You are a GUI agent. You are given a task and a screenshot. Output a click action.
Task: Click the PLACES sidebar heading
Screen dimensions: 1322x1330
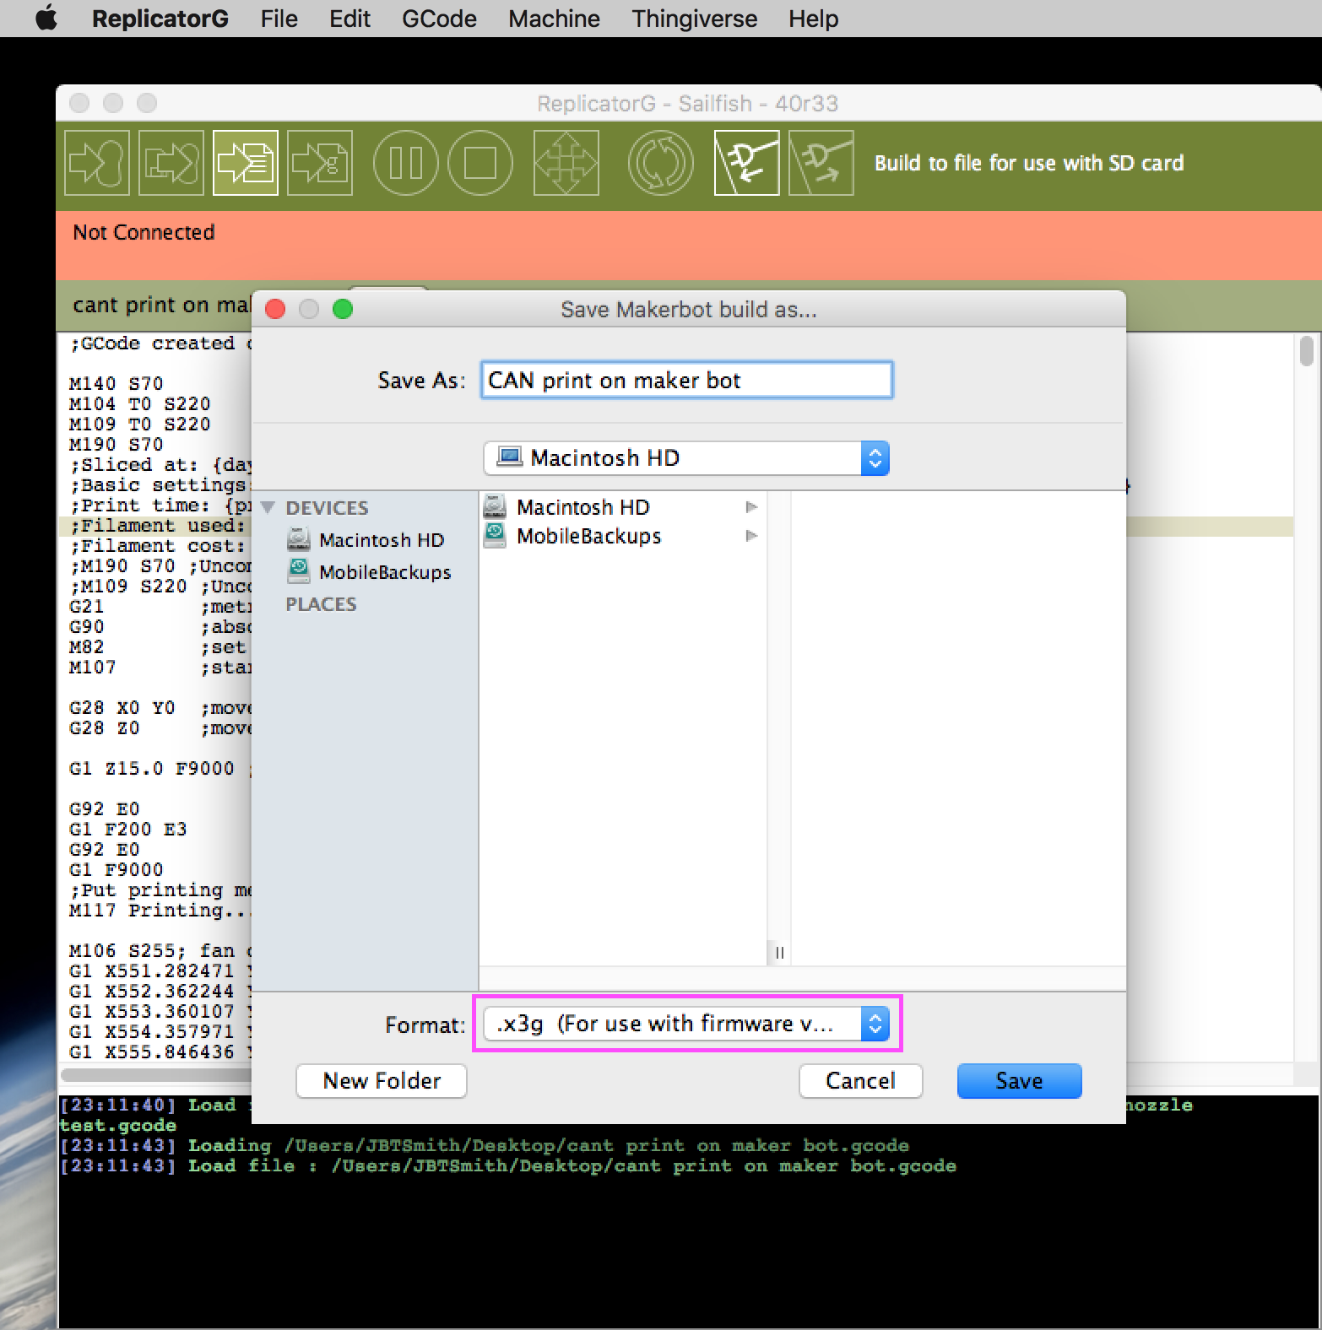(321, 604)
